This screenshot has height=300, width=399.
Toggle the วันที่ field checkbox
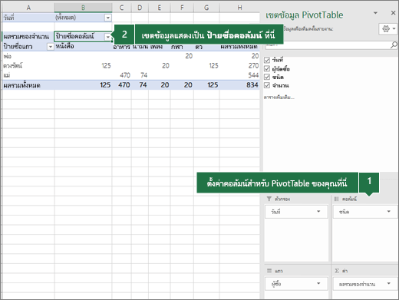point(267,60)
